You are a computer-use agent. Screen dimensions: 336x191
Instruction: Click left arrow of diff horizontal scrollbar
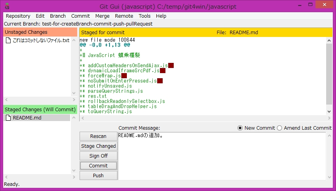click(83, 118)
